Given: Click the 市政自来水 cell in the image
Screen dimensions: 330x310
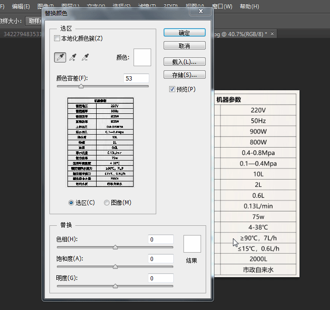Looking at the screenshot, I should [258, 270].
